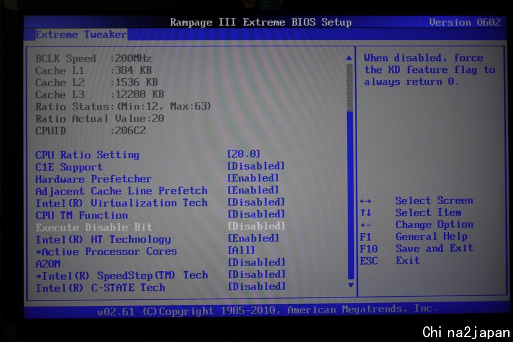
Task: Click the Select Item key hint
Action: coord(410,213)
